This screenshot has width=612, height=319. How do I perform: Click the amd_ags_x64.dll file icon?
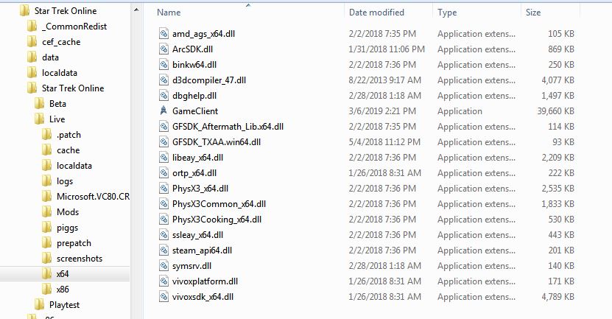pyautogui.click(x=163, y=34)
